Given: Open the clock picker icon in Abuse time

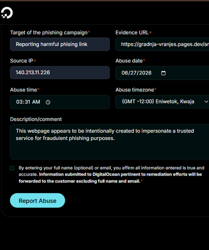Looking at the screenshot, I should point(48,102).
